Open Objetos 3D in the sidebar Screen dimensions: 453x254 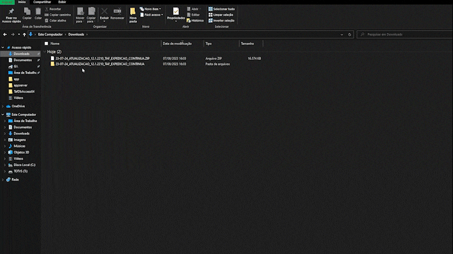click(x=21, y=152)
